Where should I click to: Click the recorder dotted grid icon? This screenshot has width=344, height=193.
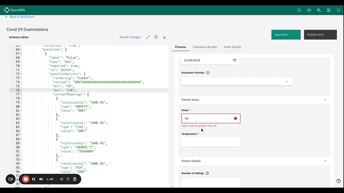click(62, 179)
